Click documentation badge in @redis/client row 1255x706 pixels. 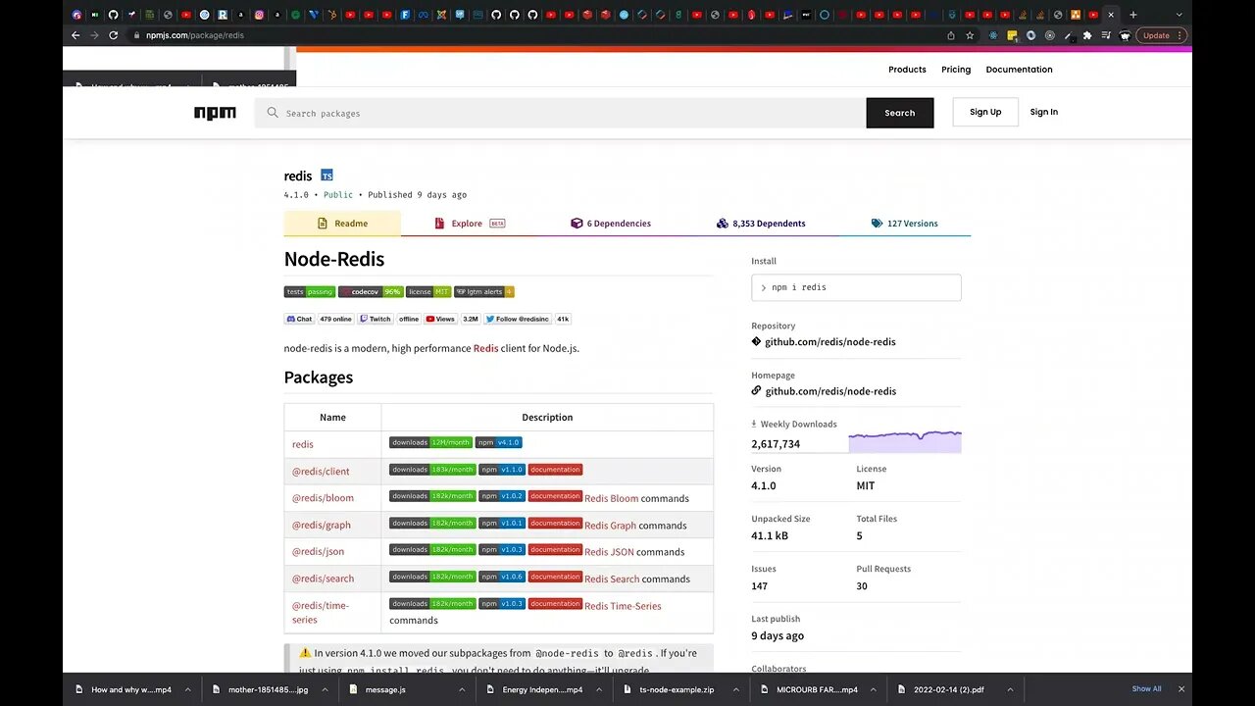pos(556,470)
